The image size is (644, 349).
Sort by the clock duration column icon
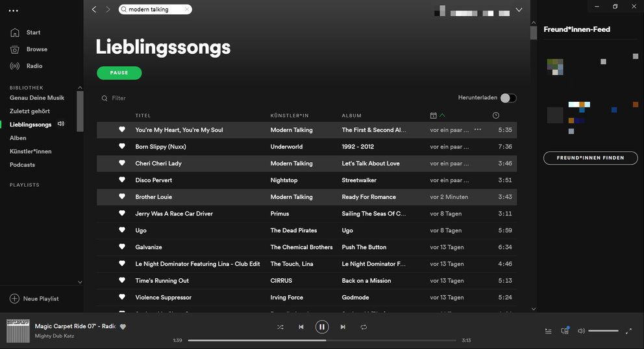[496, 115]
